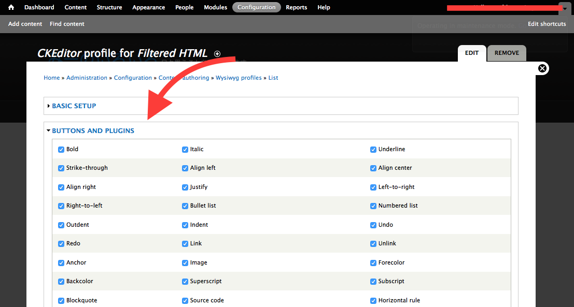Screen dimensions: 574x307
Task: Open the Reports menu
Action: pyautogui.click(x=297, y=7)
